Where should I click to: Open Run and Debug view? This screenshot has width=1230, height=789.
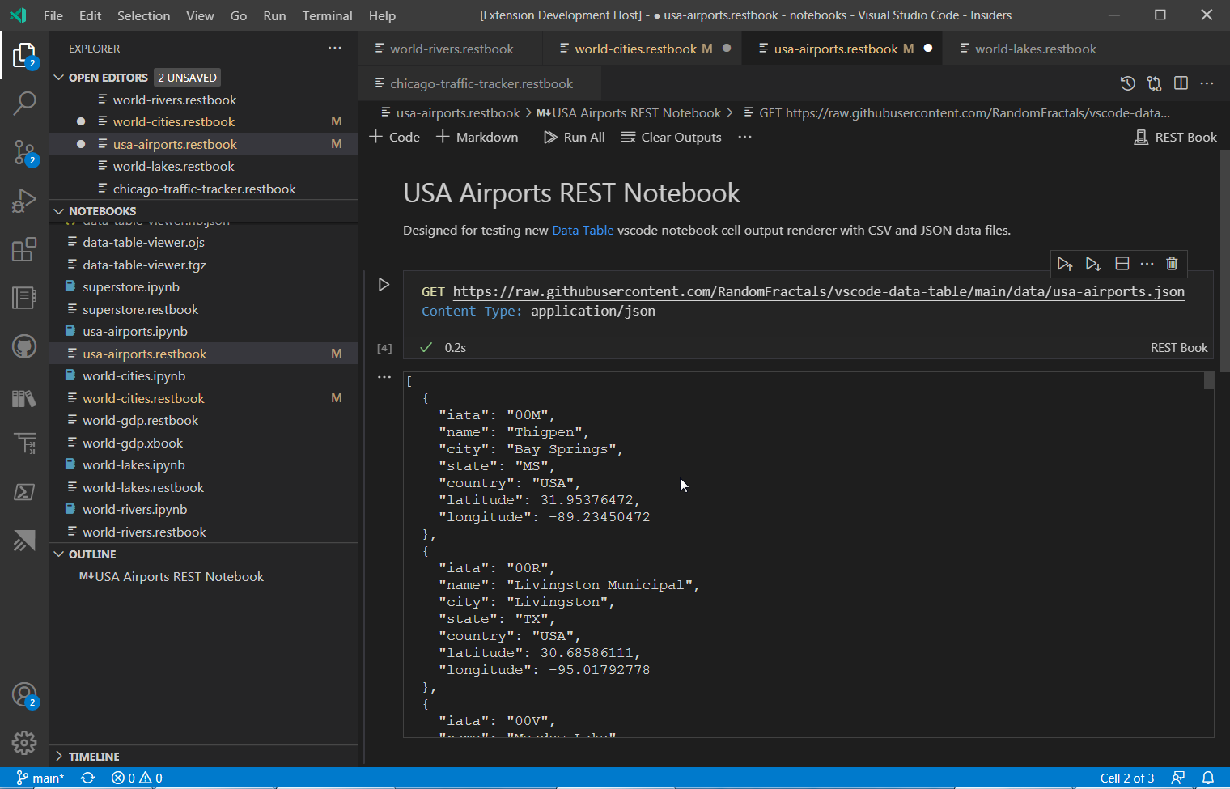click(24, 201)
